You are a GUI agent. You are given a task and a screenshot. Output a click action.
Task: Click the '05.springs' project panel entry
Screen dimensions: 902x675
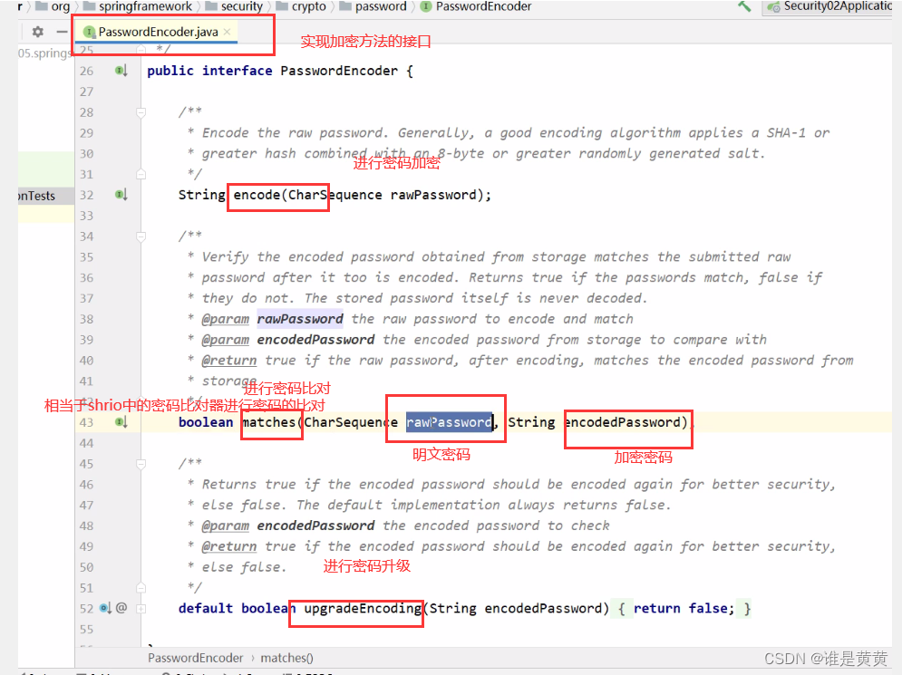click(x=44, y=53)
